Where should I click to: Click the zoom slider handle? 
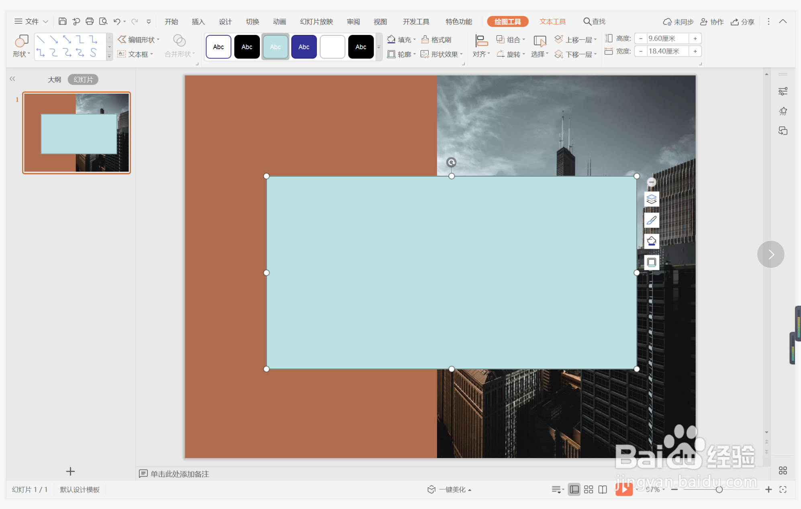(719, 489)
